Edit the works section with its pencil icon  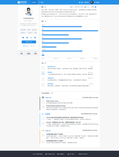[x=45, y=63]
